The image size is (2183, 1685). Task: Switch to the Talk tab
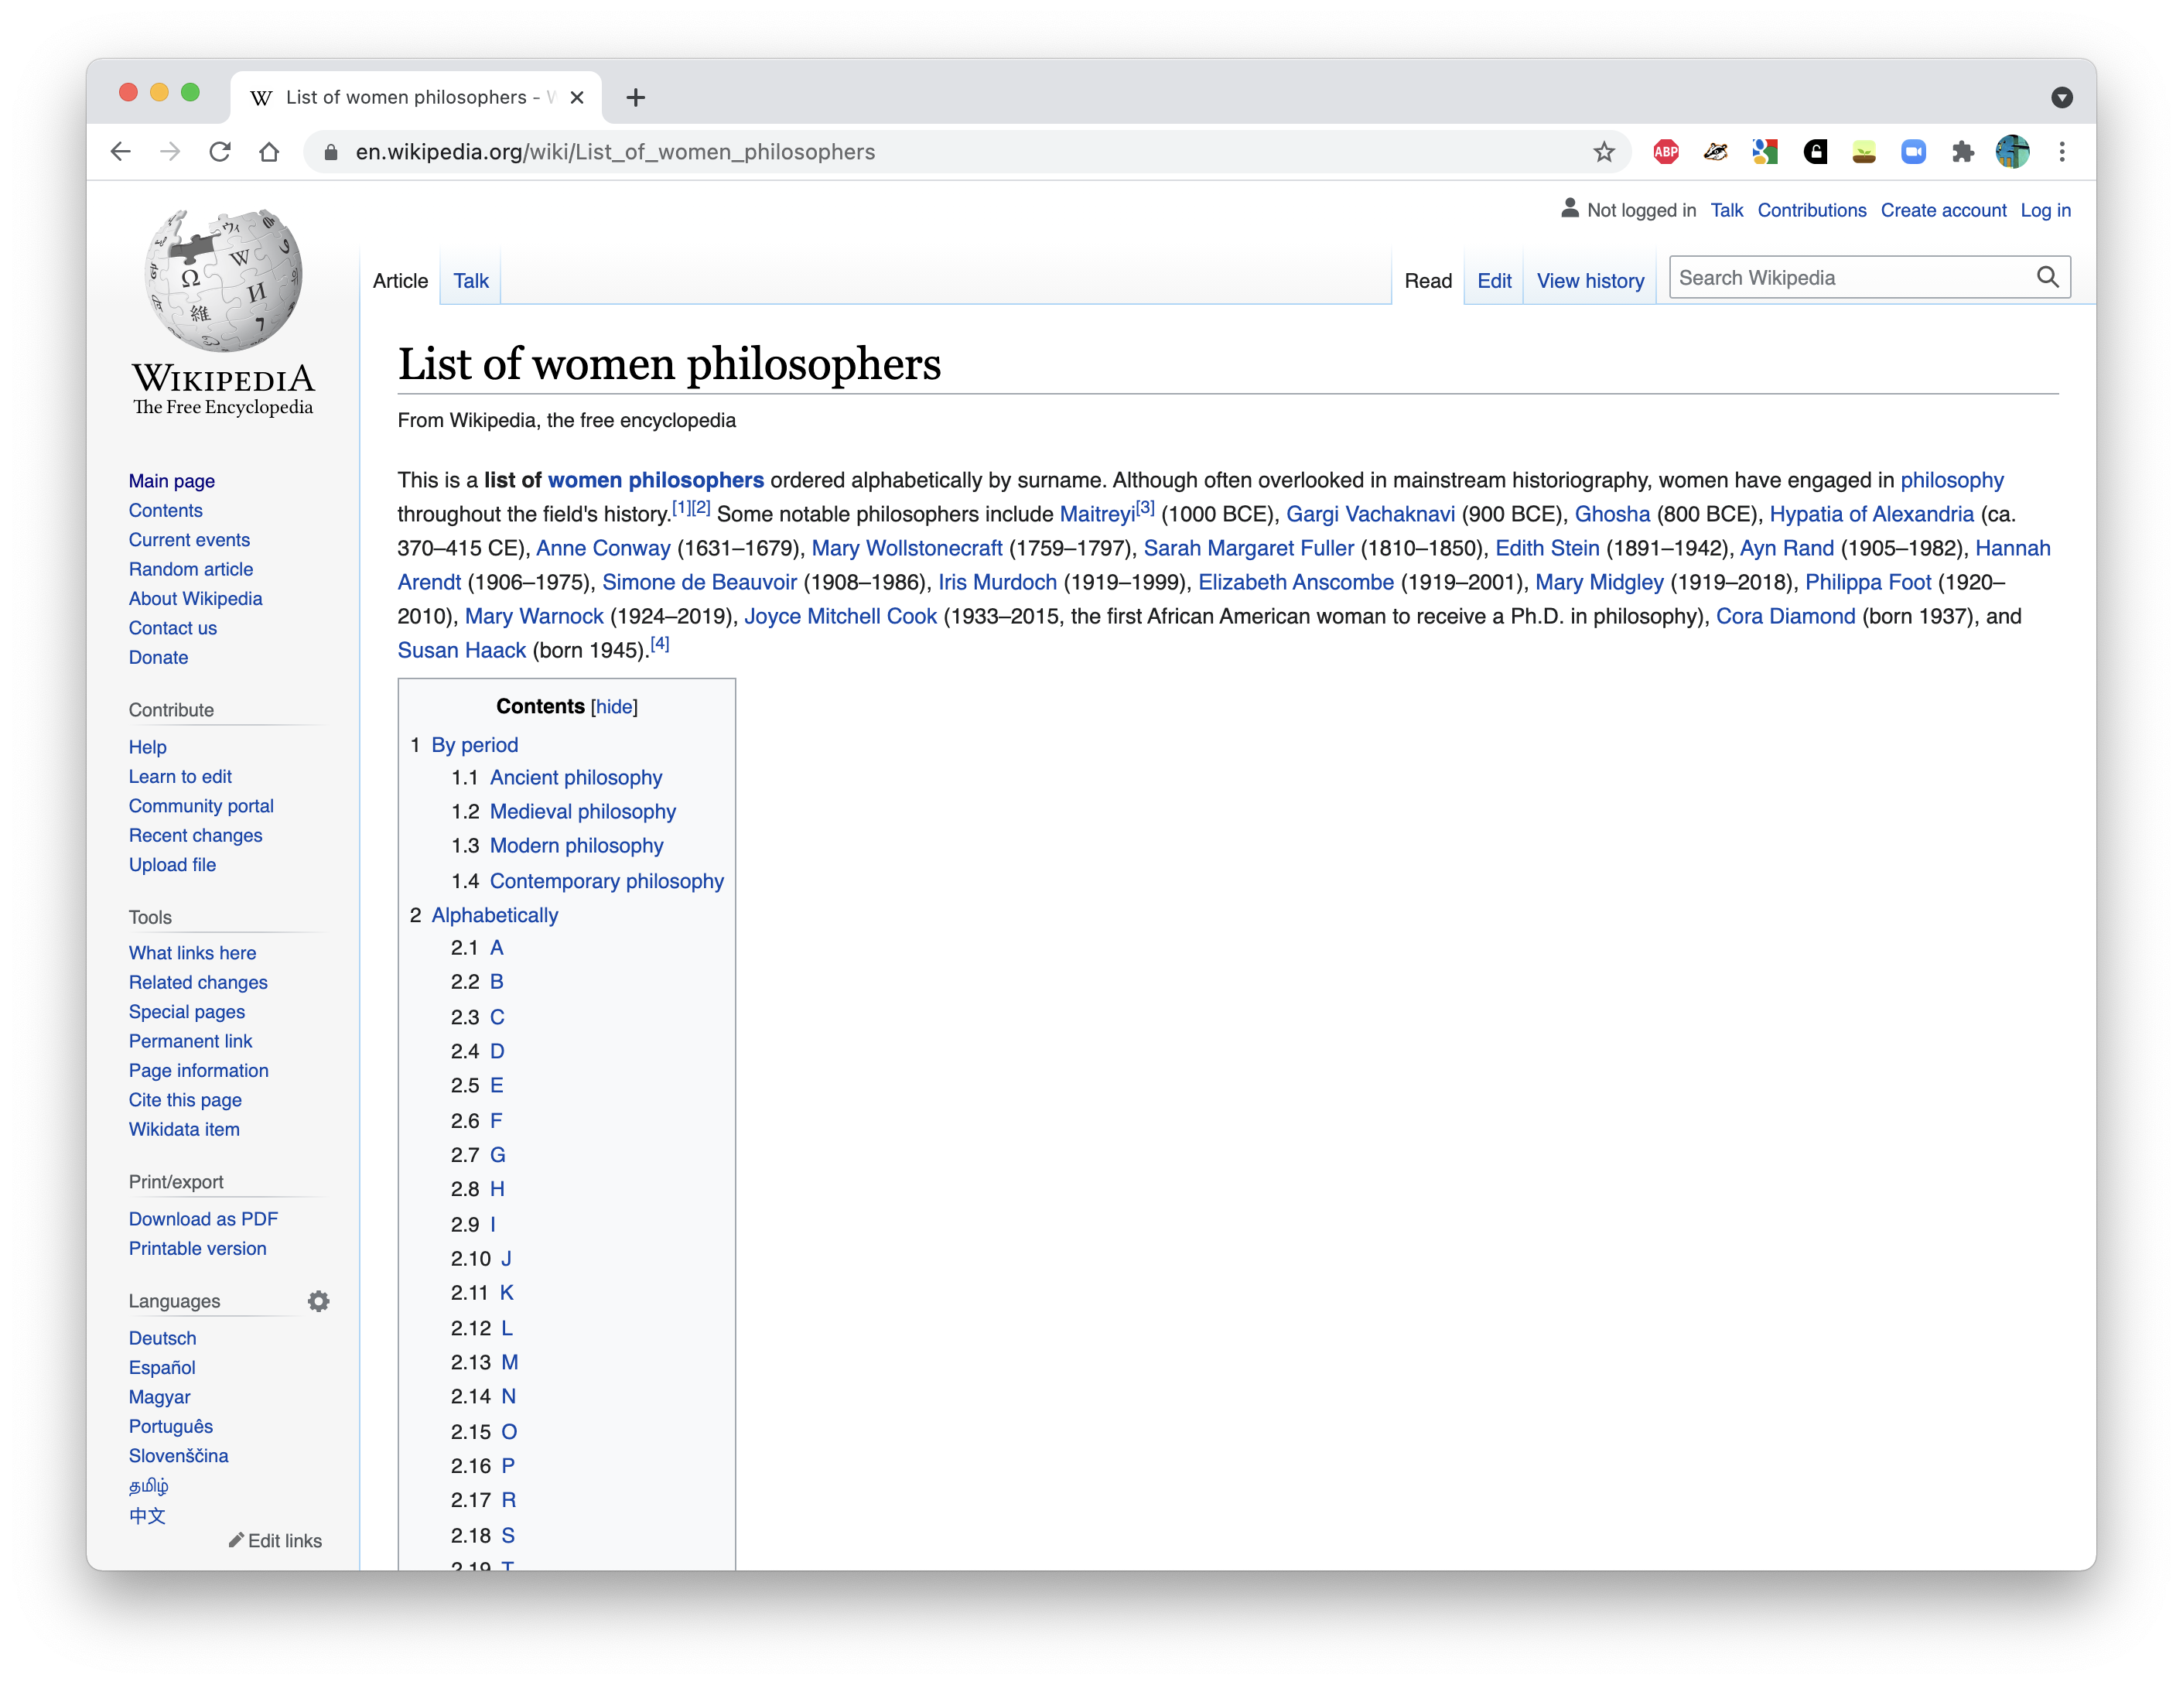click(x=471, y=281)
